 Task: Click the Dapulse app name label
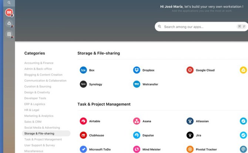[148, 135]
